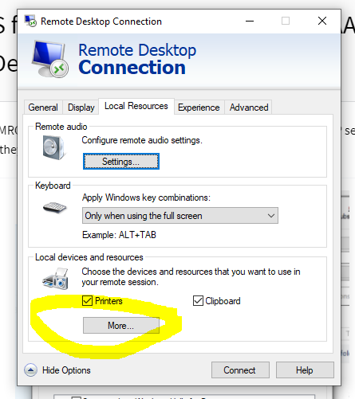Collapse dialog via Hide Options
Screen dimensions: 355x399
click(66, 370)
